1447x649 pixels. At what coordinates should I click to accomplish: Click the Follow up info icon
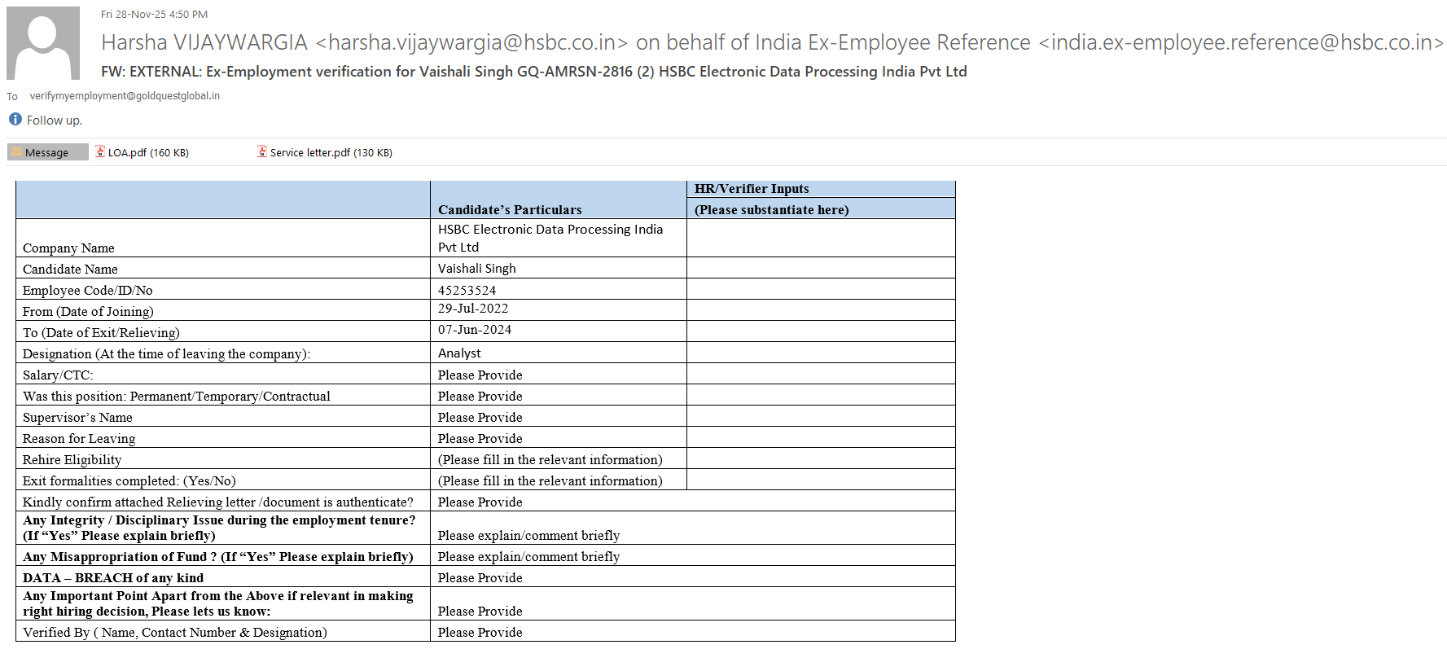pos(15,119)
